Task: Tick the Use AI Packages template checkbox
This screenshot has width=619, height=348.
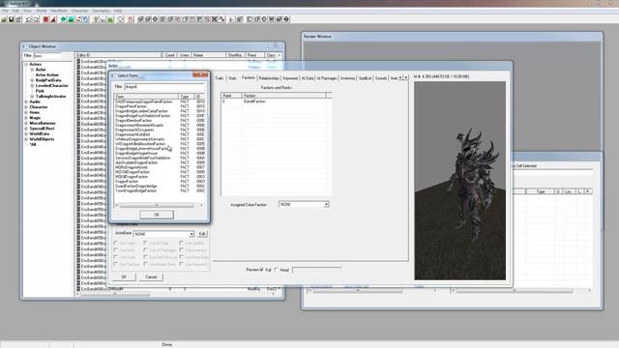Action: 146,250
